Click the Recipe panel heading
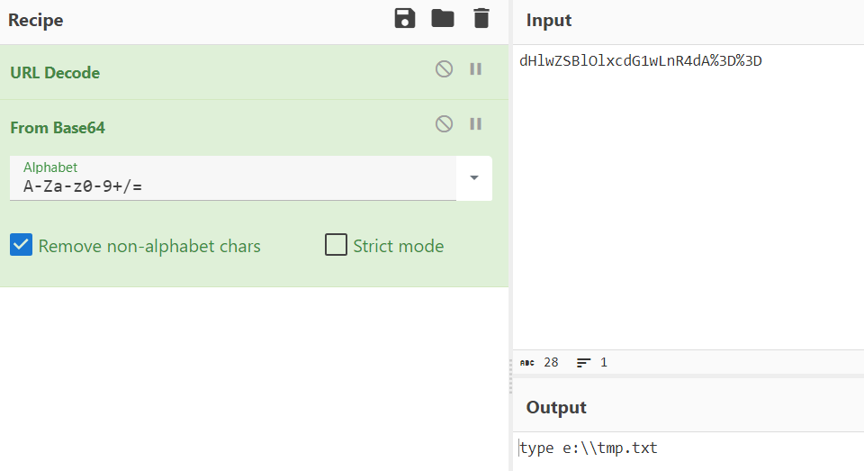 pos(36,20)
